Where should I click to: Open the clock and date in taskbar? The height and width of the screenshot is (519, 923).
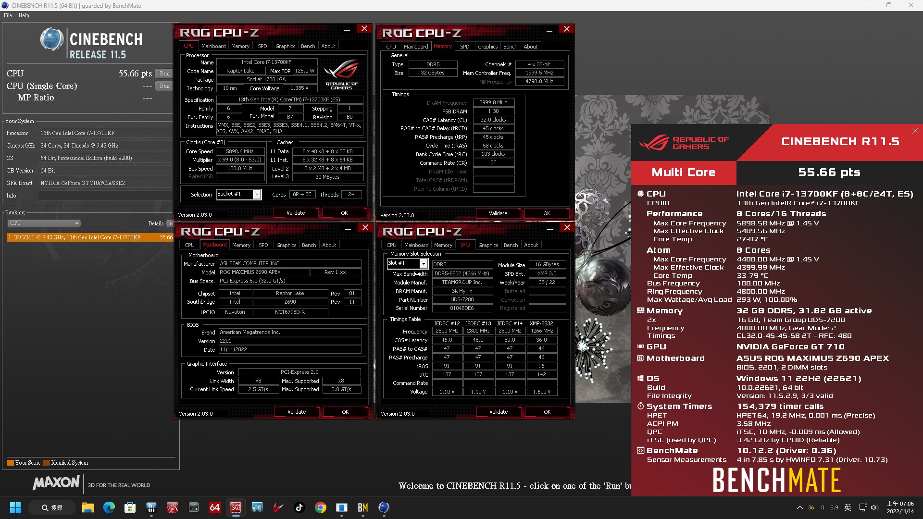tap(900, 507)
